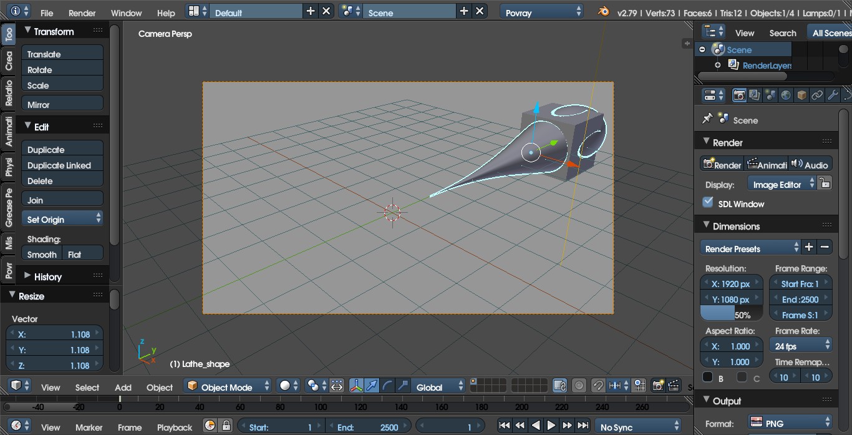852x435 pixels.
Task: Click the Smooth shading button
Action: (x=42, y=254)
